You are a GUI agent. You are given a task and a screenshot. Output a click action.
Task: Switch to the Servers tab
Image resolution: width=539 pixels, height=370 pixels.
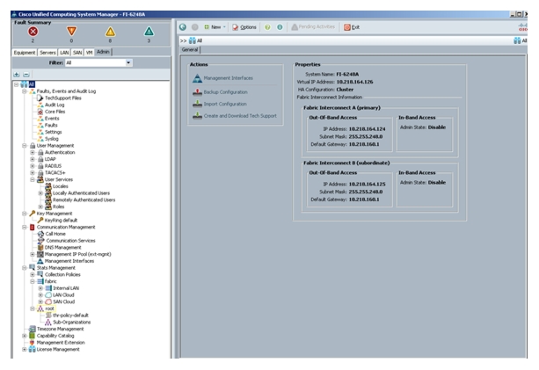[47, 52]
